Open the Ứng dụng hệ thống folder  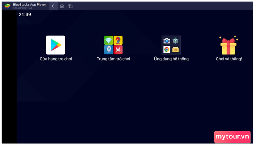pos(171,45)
